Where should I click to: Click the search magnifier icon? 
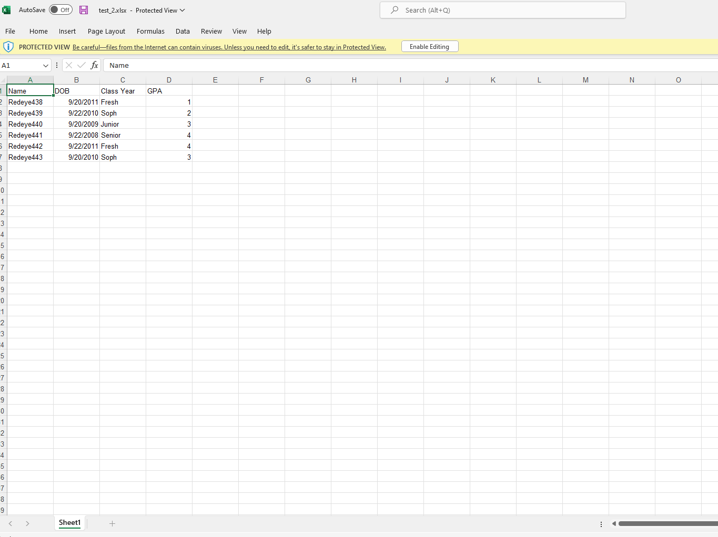click(x=395, y=10)
